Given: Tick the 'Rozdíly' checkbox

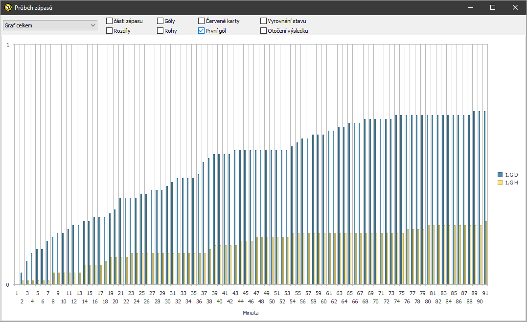Looking at the screenshot, I should (x=109, y=31).
